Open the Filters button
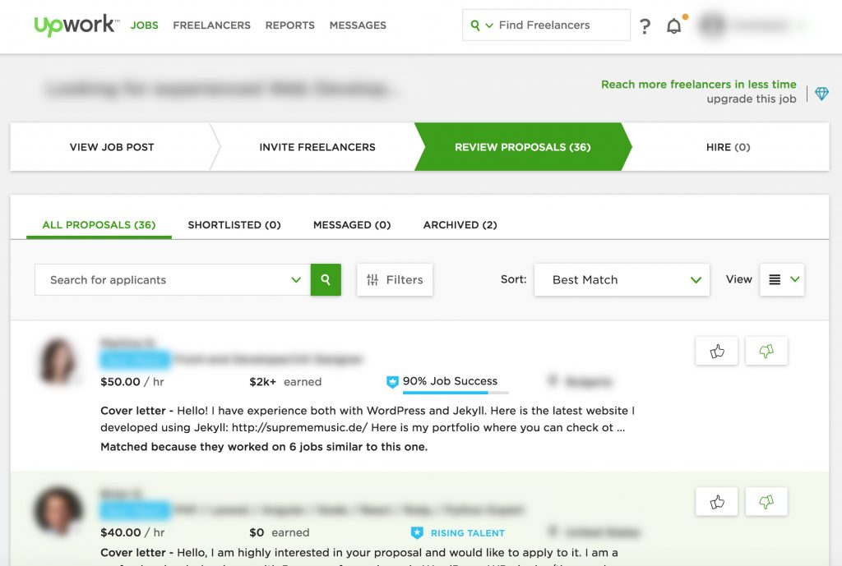Screen dimensions: 842x566 pos(395,279)
